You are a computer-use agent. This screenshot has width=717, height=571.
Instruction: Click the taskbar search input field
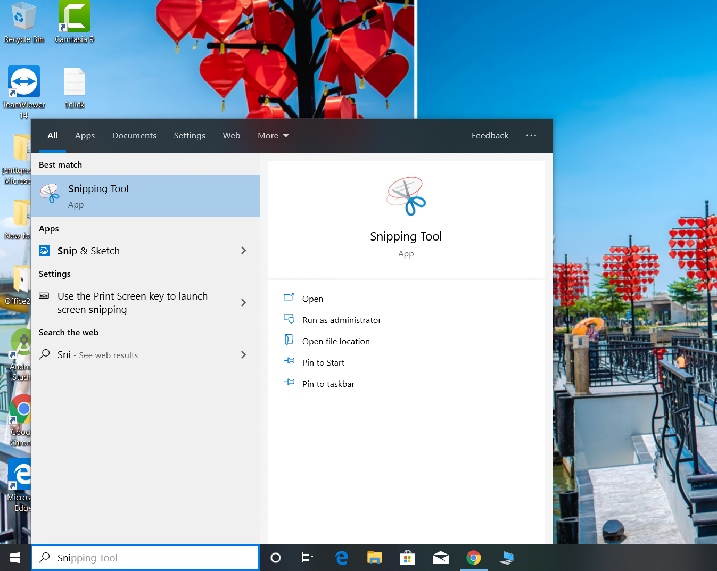[145, 558]
